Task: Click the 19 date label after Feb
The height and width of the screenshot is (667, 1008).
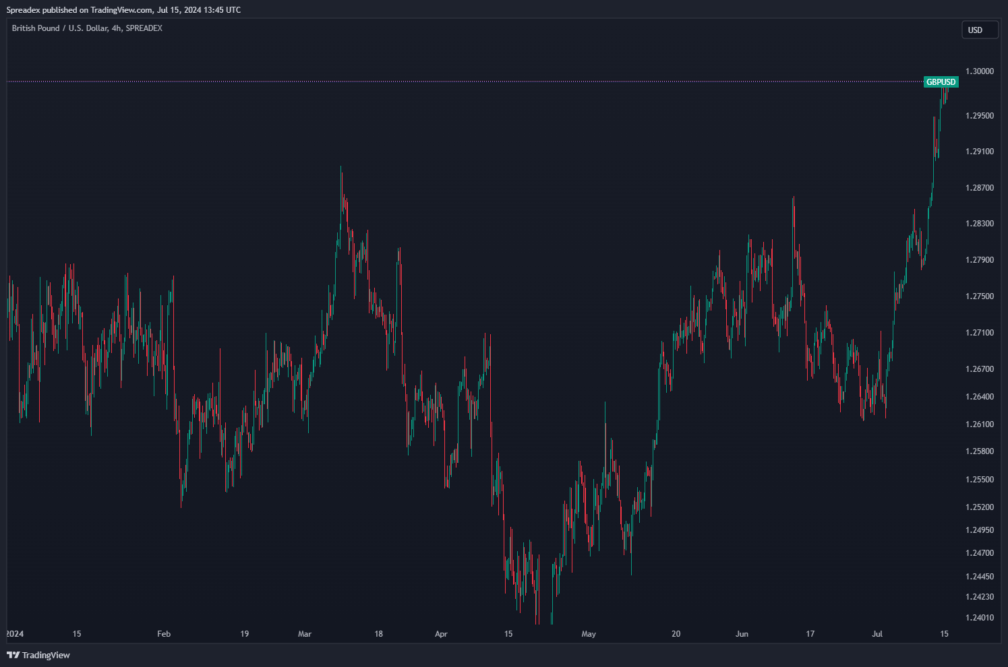Action: (244, 634)
